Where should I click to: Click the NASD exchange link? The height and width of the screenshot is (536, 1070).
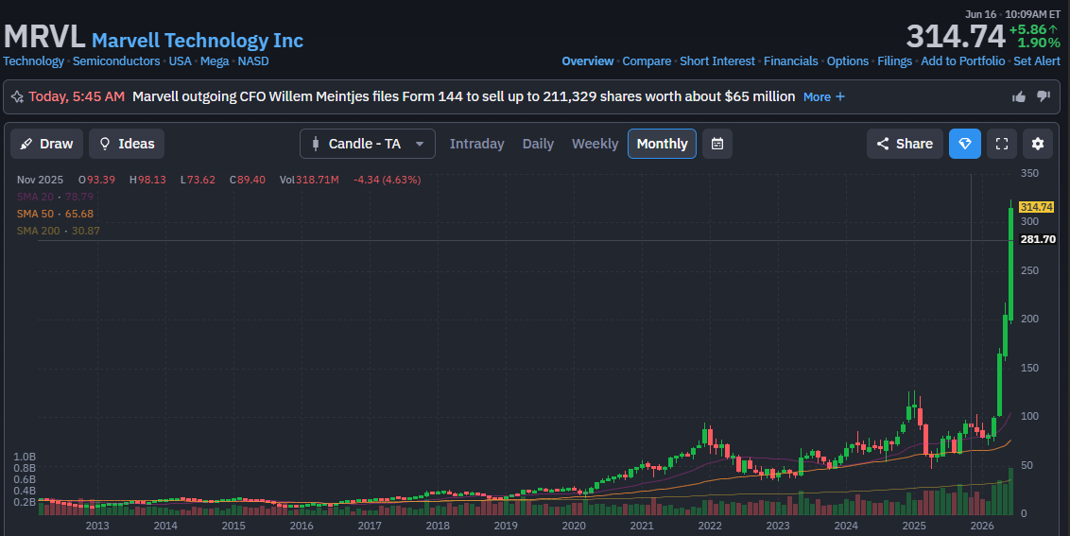pyautogui.click(x=253, y=61)
